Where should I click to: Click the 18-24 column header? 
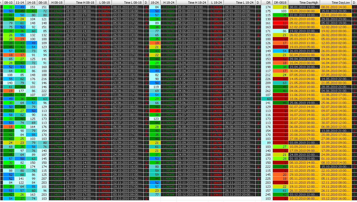pos(155,2)
